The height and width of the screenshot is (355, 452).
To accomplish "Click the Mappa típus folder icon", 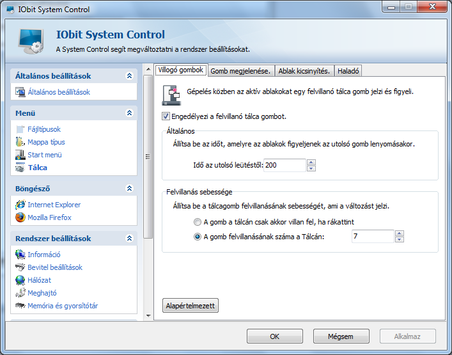I will click(x=20, y=142).
